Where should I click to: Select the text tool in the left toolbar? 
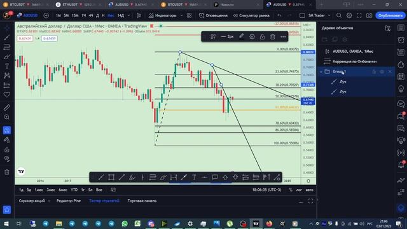[7, 66]
